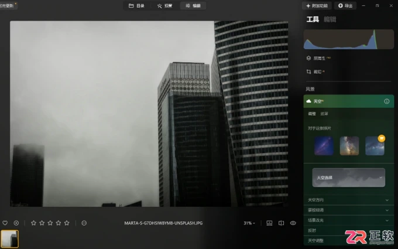Toggle the filmstrip display icon
This screenshot has width=398, height=249.
[269, 223]
